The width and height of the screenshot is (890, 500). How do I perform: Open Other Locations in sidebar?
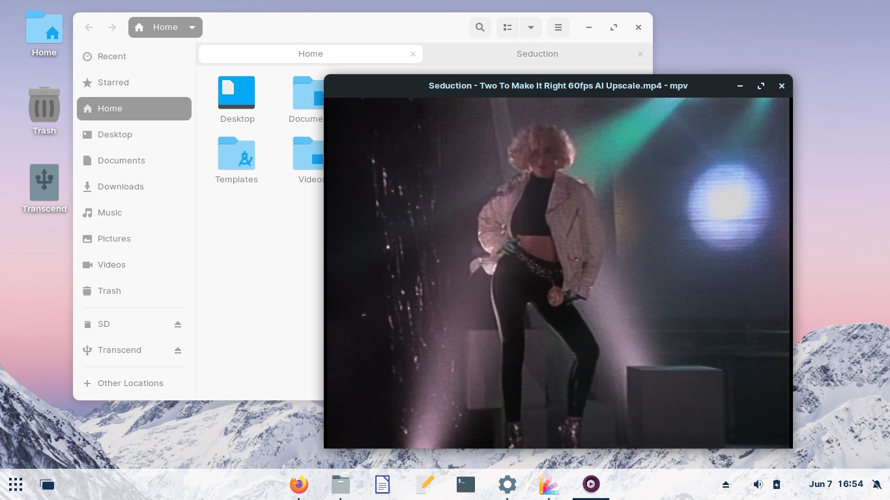[x=134, y=383]
